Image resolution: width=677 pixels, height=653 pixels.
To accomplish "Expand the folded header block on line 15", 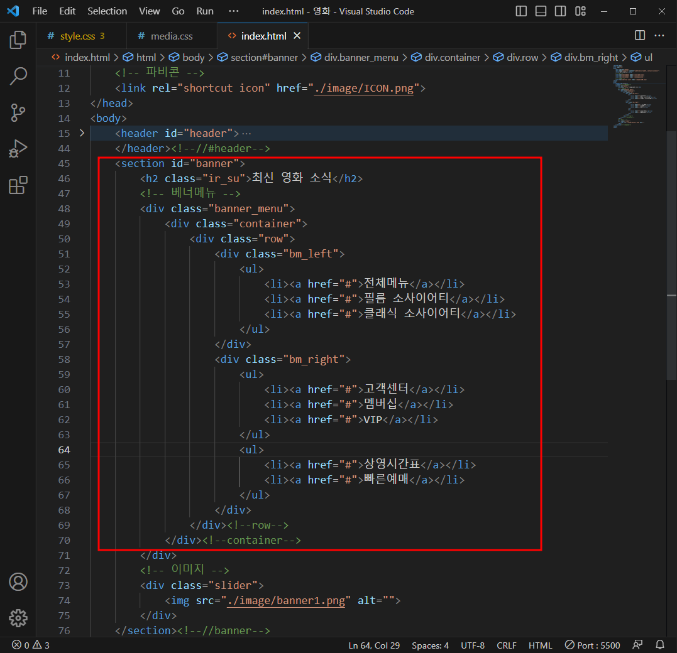I will pyautogui.click(x=82, y=133).
